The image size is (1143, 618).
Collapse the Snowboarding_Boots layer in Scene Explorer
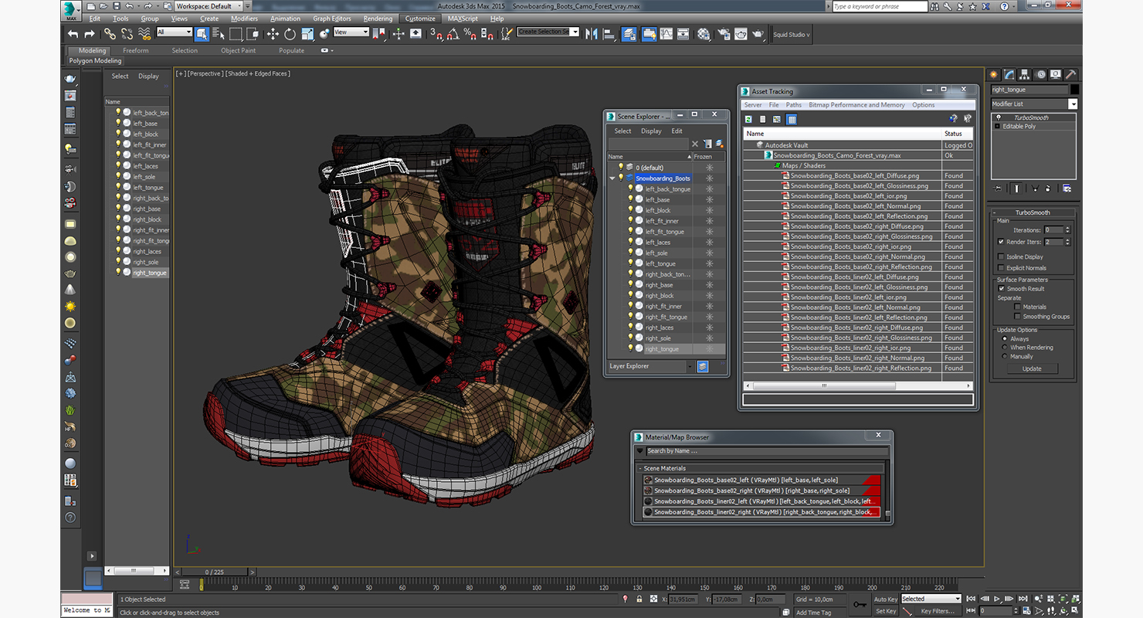(x=612, y=178)
